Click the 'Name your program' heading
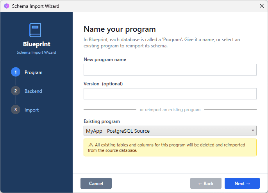This screenshot has width=268, height=193. coord(120,29)
